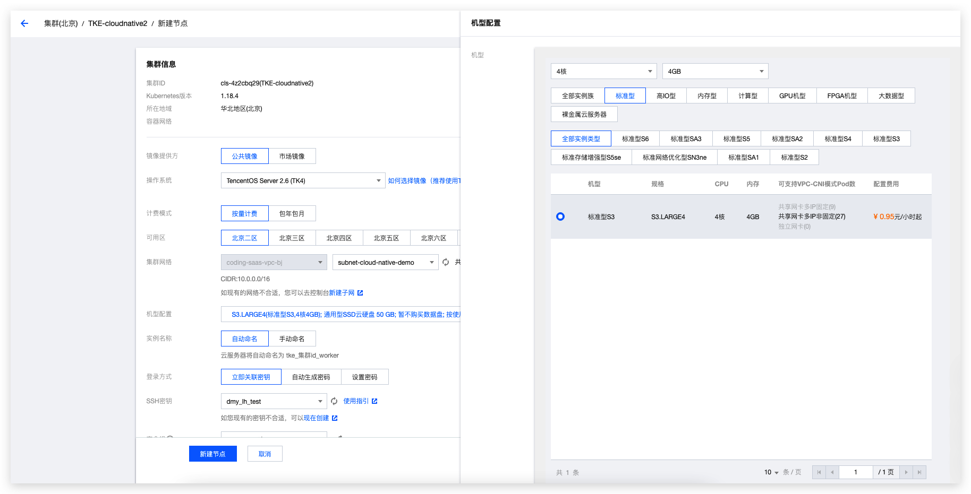Open TencentOS Server 2.6 operating system dropdown
This screenshot has height=494, width=971.
(x=303, y=180)
